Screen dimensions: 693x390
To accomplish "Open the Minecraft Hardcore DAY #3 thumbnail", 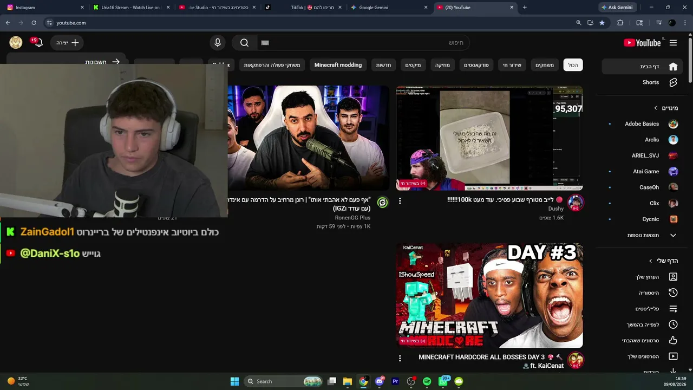I will click(x=489, y=296).
